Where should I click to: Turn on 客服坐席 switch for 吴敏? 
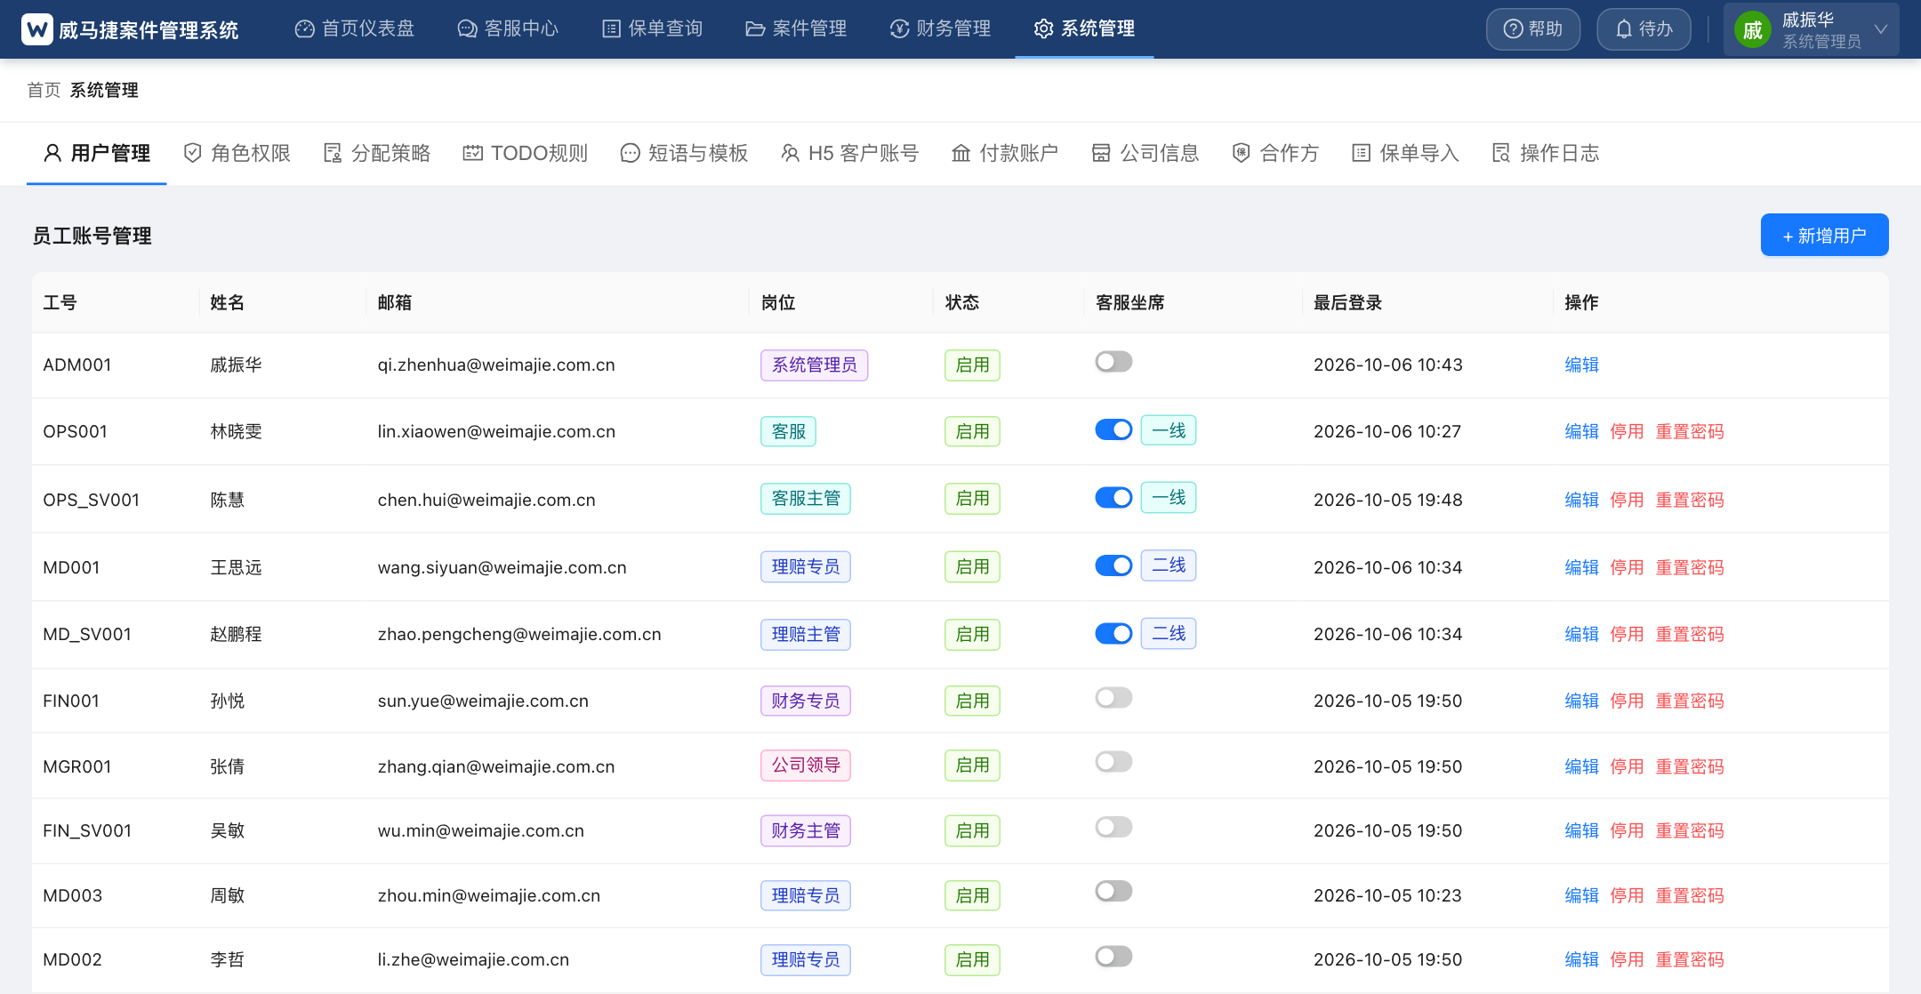[x=1113, y=828]
